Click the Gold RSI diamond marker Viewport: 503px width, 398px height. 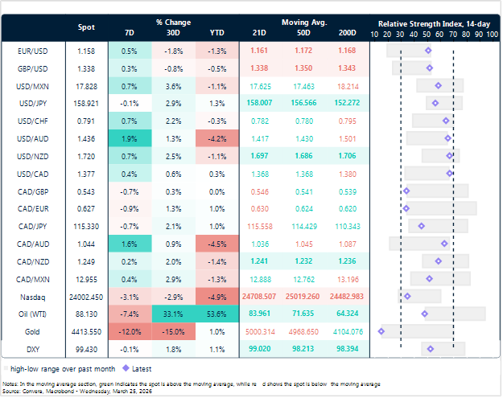click(382, 332)
